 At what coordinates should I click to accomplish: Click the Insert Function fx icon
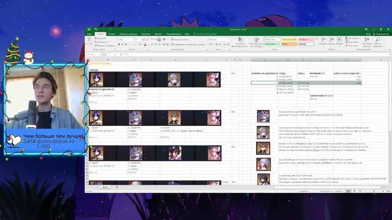point(121,54)
